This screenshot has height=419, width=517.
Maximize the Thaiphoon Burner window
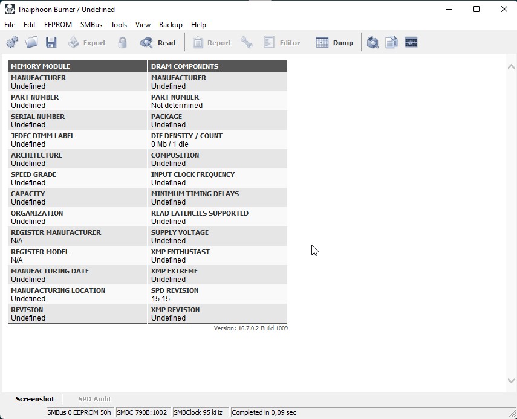pos(476,9)
